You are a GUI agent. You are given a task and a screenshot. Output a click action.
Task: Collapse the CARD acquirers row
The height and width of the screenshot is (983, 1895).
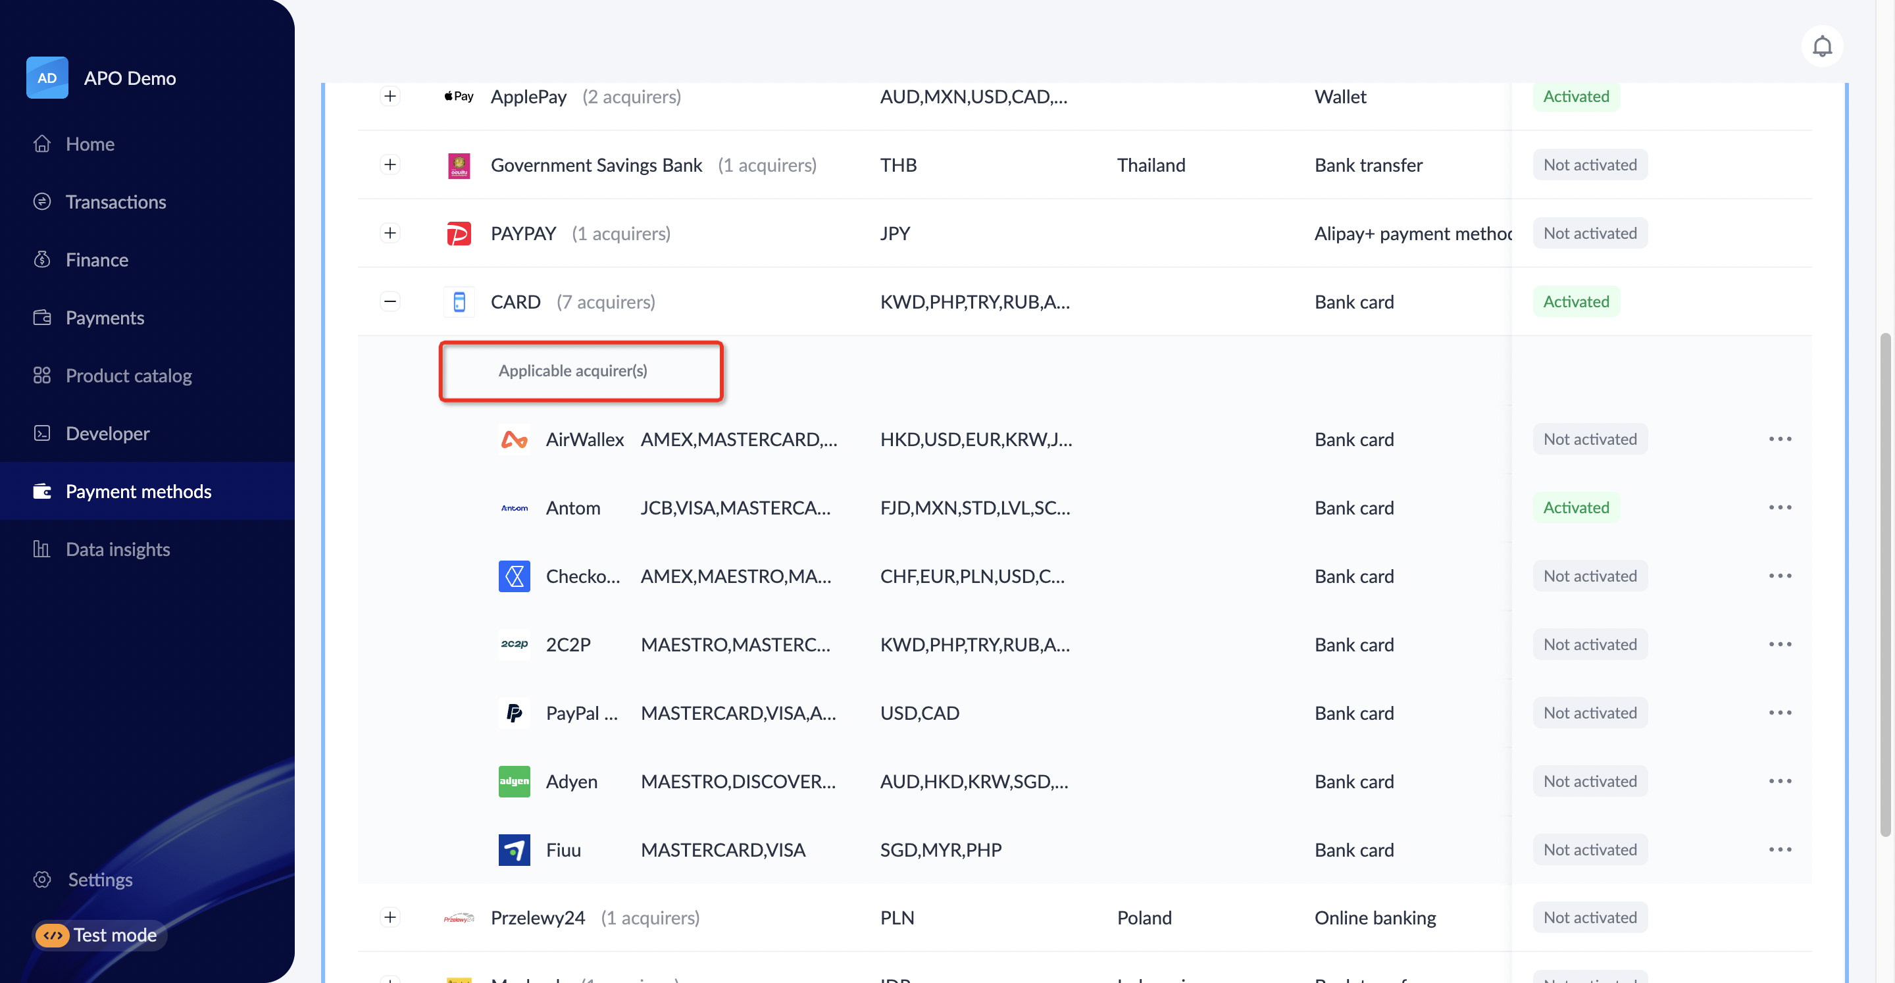390,301
